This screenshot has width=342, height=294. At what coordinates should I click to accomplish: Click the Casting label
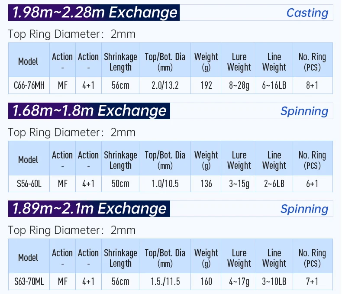coord(307,13)
